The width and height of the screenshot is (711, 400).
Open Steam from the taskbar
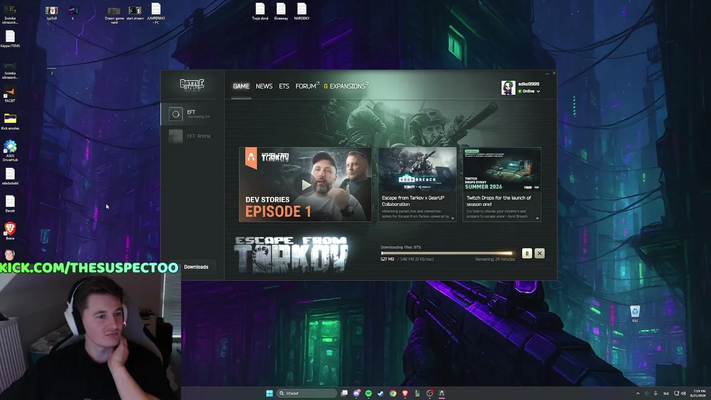(x=380, y=393)
